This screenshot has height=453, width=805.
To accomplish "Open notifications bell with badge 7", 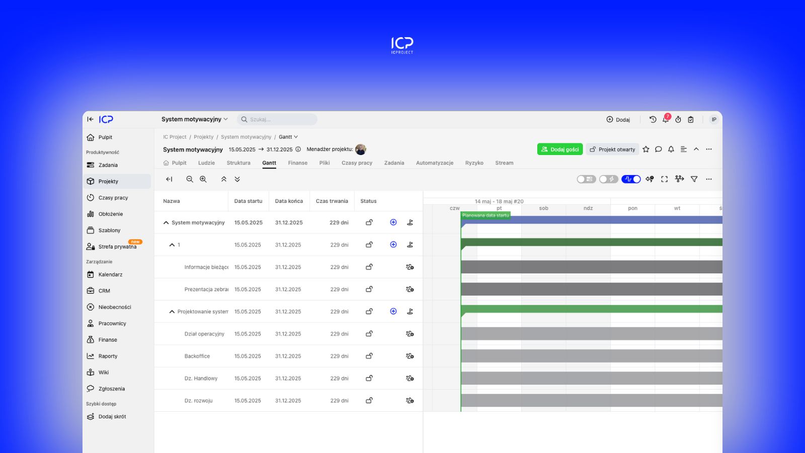I will (666, 119).
